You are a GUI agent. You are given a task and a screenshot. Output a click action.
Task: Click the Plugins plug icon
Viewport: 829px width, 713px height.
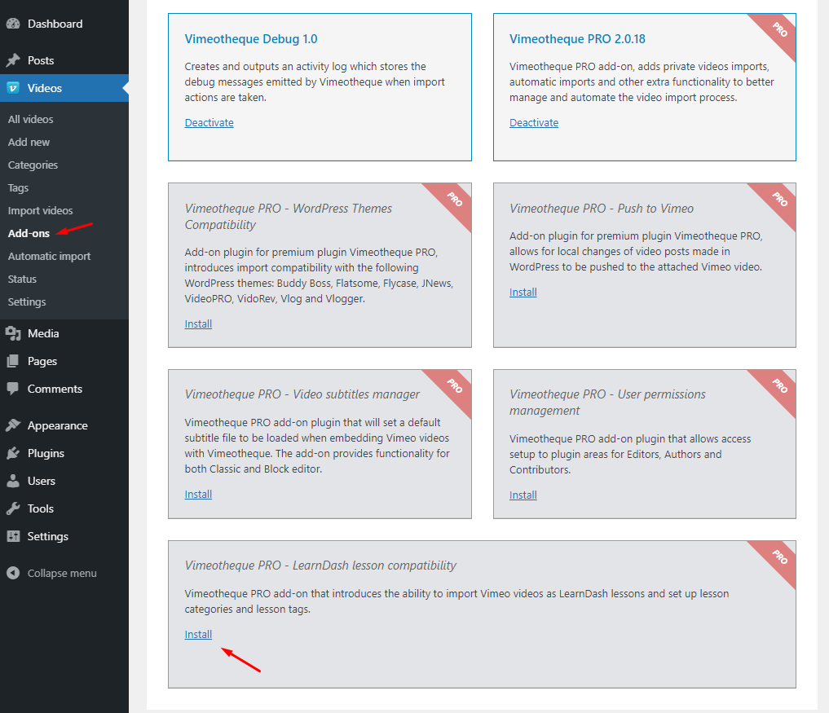coord(13,453)
